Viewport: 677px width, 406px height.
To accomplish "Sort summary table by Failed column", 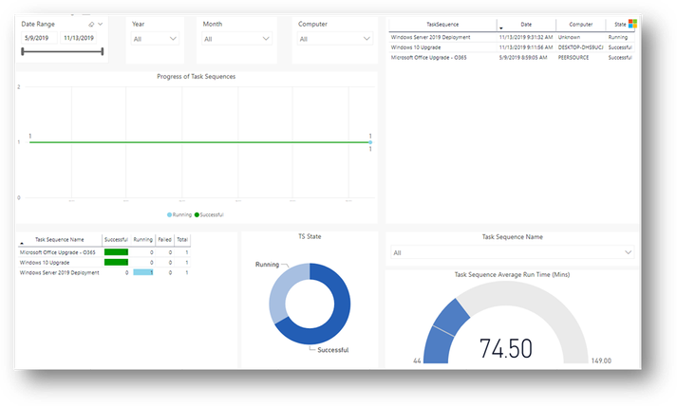I will tap(164, 239).
